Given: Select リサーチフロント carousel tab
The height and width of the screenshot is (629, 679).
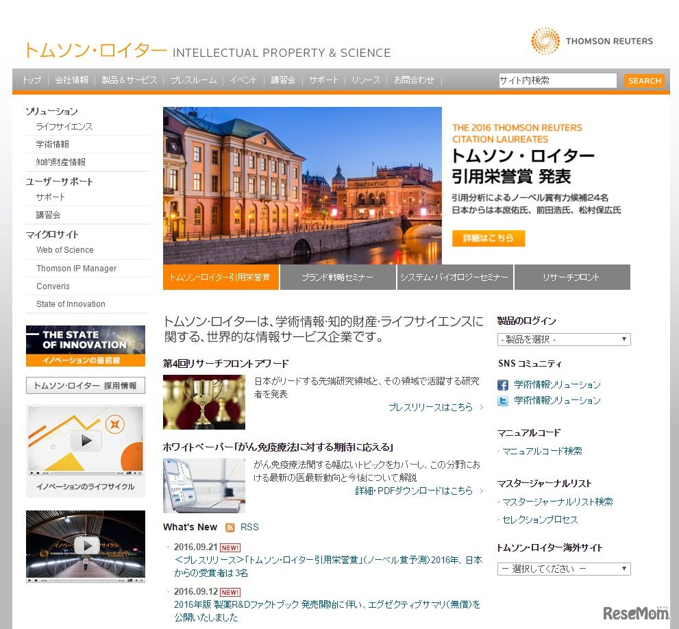Looking at the screenshot, I should (572, 277).
